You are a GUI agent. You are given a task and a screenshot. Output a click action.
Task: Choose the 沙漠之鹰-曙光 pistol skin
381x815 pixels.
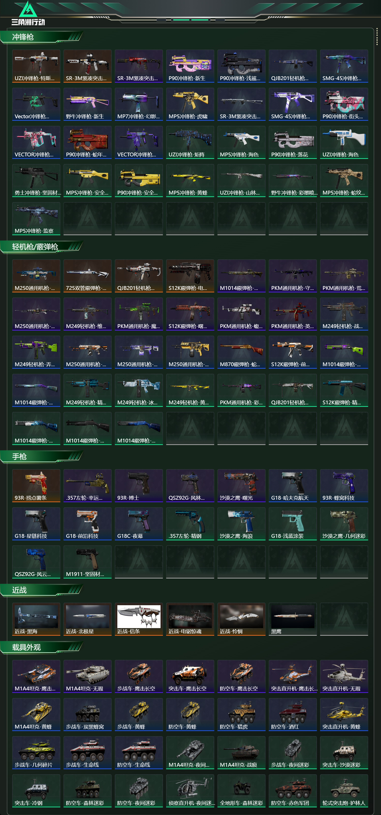(x=241, y=486)
